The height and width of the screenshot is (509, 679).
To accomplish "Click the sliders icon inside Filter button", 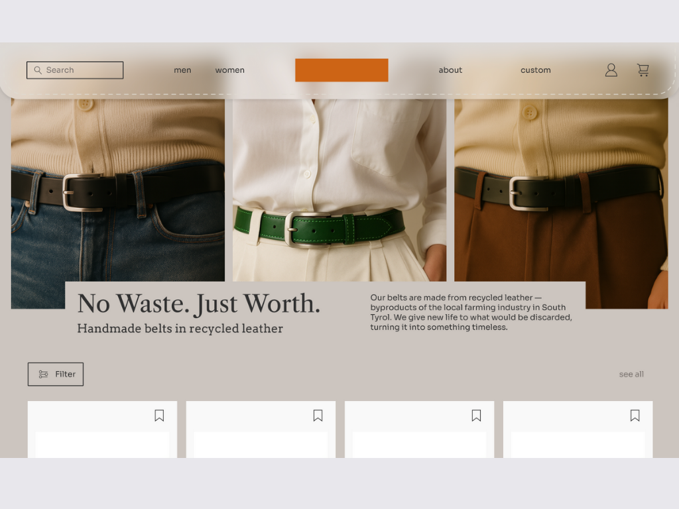I will pyautogui.click(x=43, y=374).
